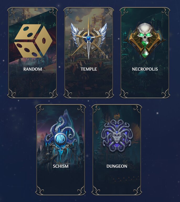
Task: Click the golden dice Random icon
Action: click(x=33, y=41)
